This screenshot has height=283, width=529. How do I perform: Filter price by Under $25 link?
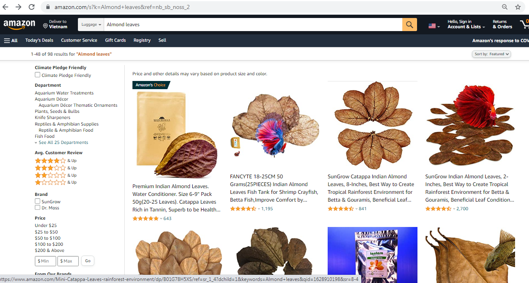pyautogui.click(x=46, y=225)
